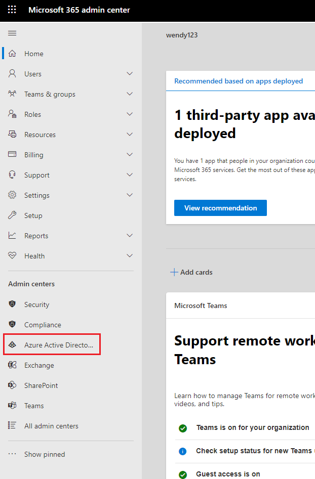The image size is (315, 479).
Task: Collapse the navigation menu hamburger icon
Action: click(12, 33)
